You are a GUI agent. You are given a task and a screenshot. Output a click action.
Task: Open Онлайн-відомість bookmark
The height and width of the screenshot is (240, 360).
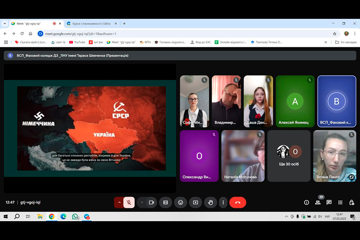pos(230,42)
